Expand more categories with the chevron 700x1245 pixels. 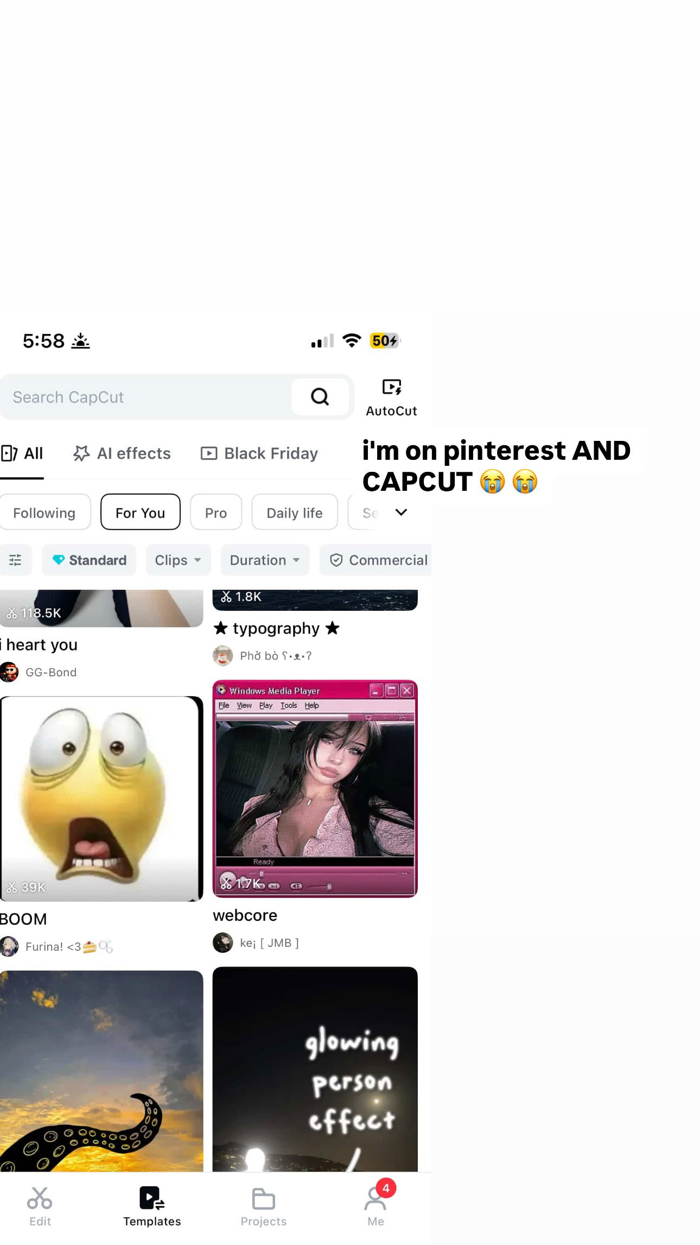[401, 512]
